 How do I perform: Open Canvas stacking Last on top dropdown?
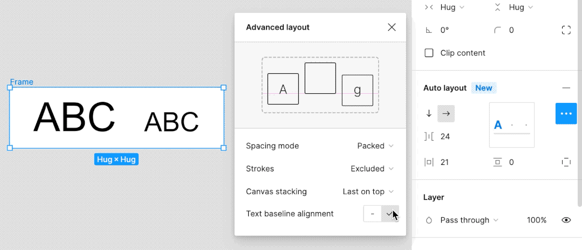click(x=368, y=191)
